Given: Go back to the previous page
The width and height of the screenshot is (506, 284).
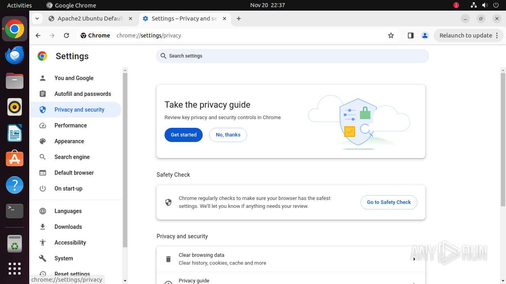Looking at the screenshot, I should click(38, 35).
